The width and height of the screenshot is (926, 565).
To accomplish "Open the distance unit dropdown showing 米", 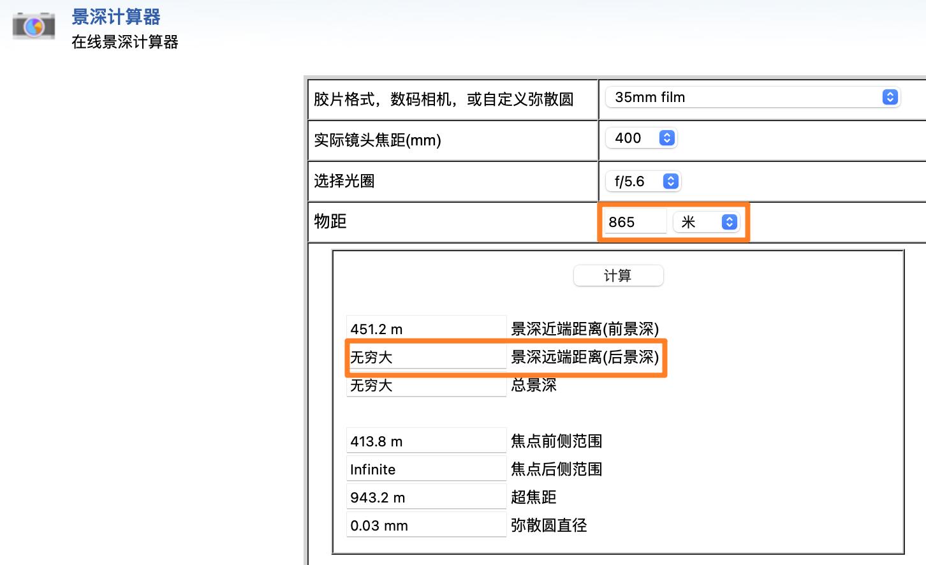I will click(x=707, y=221).
